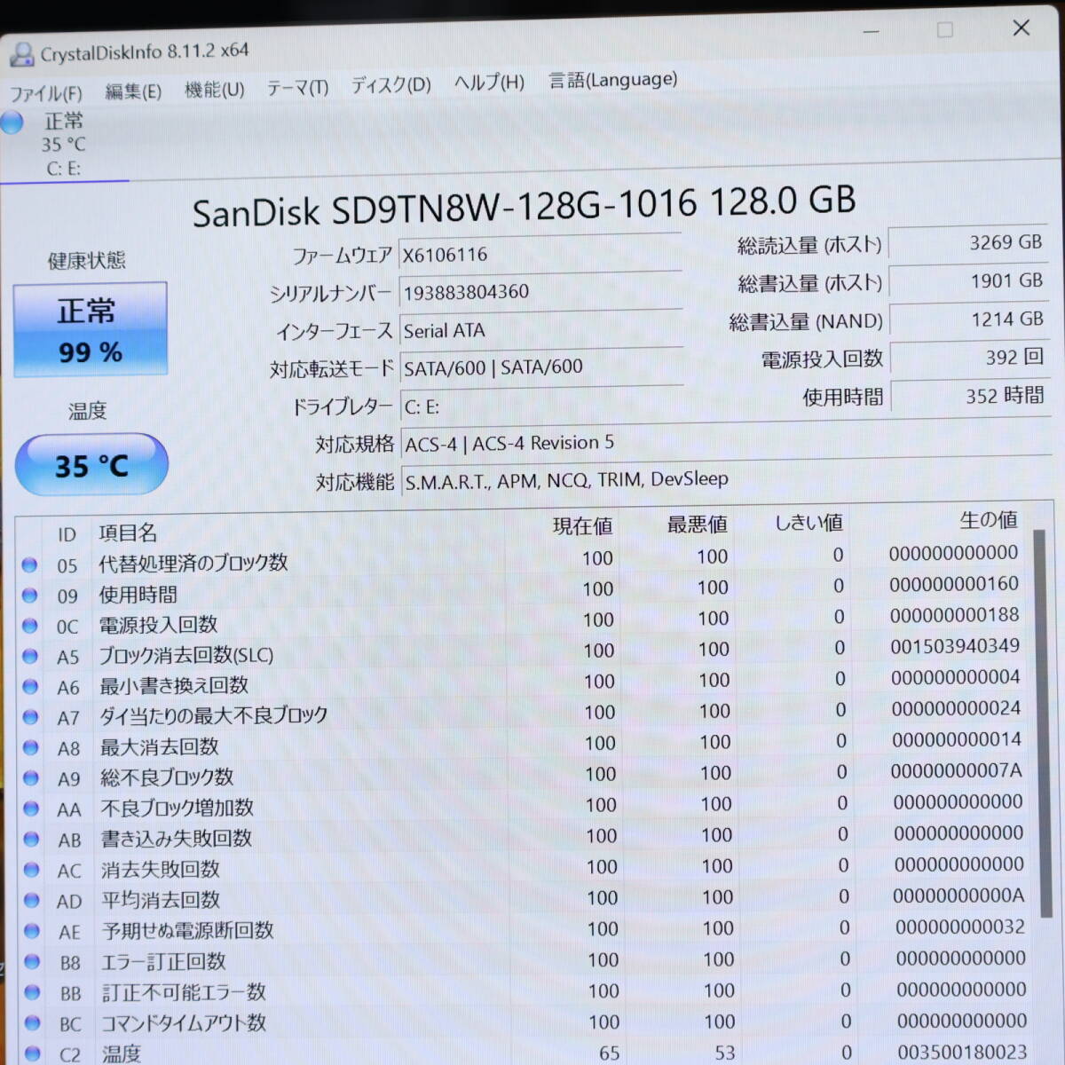Click total host reads value 3269 GB
The width and height of the screenshot is (1065, 1065).
coord(969,242)
